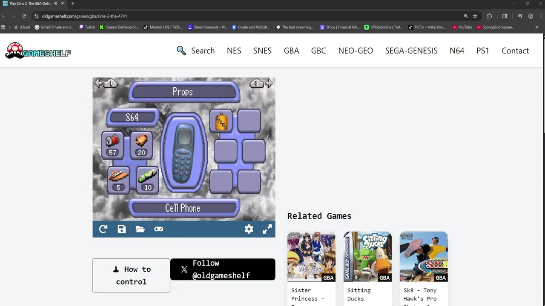The image size is (545, 306).
Task: Open the Twitch bookmark
Action: coord(87,27)
